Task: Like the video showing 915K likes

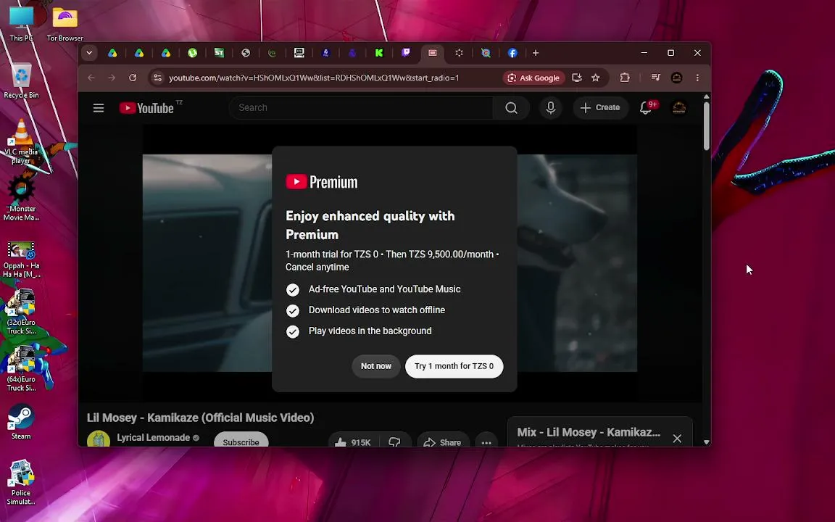Action: click(x=352, y=442)
